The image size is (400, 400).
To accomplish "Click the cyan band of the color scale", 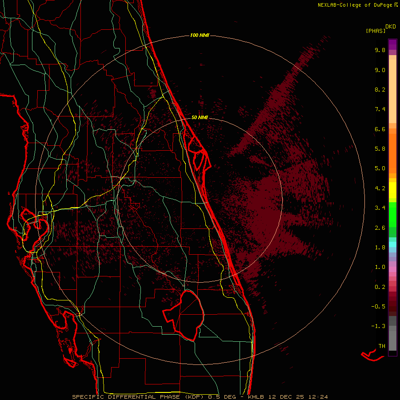I will [392, 244].
